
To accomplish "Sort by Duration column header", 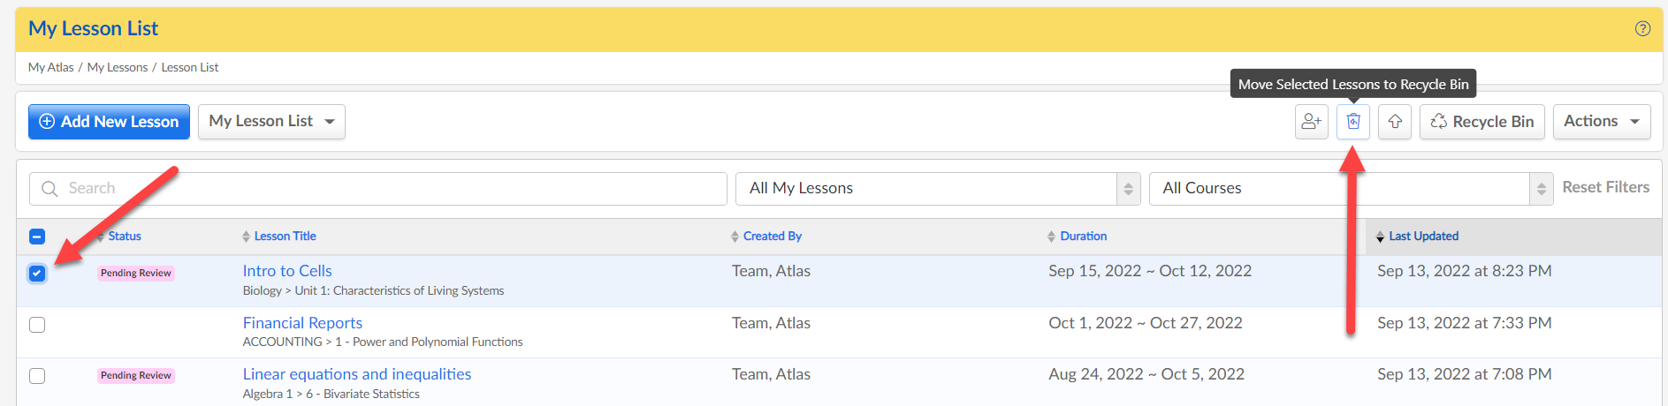I will (1083, 237).
